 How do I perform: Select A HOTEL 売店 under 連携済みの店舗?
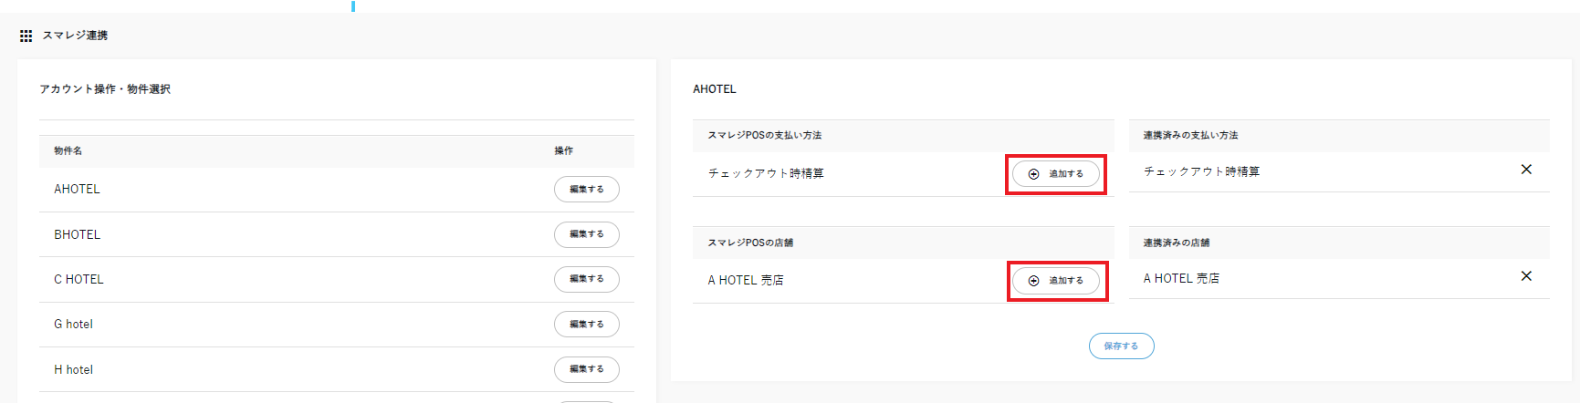[x=1181, y=279]
